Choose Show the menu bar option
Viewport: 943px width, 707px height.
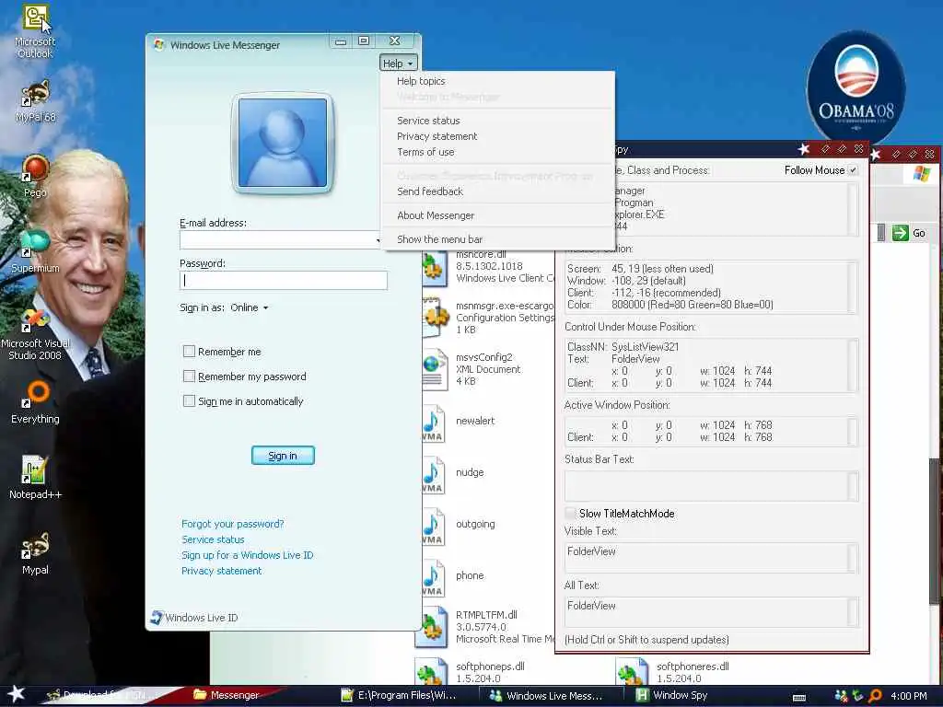pyautogui.click(x=439, y=238)
